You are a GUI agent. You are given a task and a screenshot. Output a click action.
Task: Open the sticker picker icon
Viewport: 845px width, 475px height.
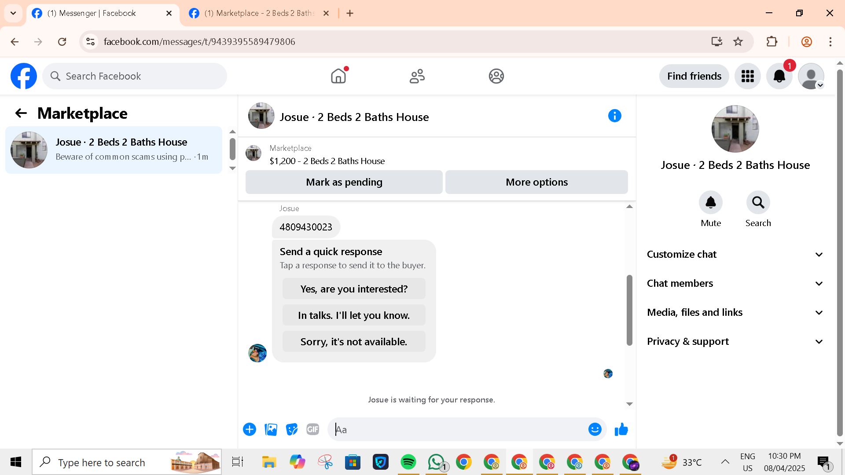(292, 429)
